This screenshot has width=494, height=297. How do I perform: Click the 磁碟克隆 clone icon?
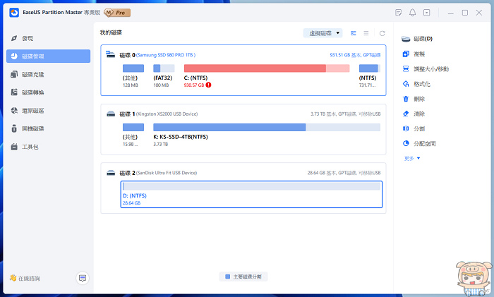(14, 74)
